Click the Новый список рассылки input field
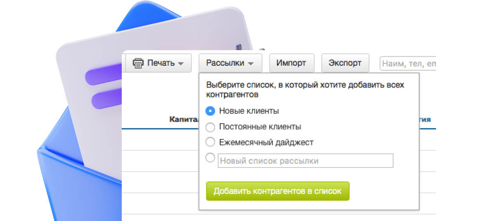The width and height of the screenshot is (487, 221). pos(305,161)
